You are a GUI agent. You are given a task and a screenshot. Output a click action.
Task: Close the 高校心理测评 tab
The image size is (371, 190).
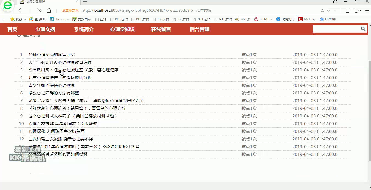pyautogui.click(x=77, y=2)
